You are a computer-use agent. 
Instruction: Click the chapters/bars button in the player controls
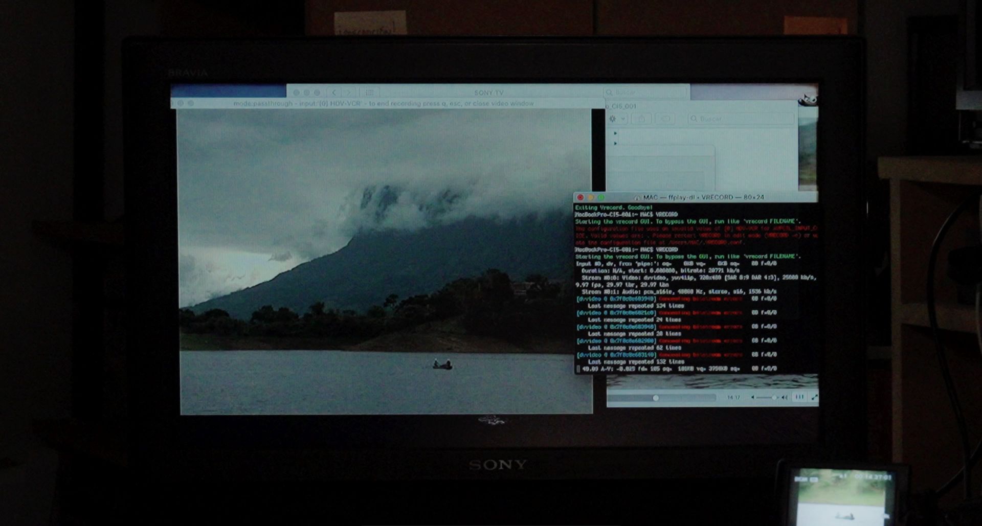[799, 397]
